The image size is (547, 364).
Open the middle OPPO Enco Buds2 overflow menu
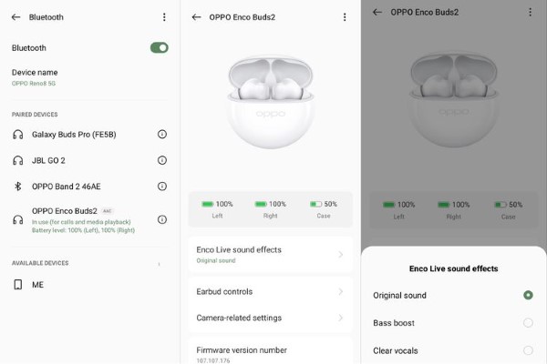345,16
